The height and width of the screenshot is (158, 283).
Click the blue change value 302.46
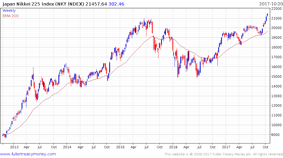point(116,4)
